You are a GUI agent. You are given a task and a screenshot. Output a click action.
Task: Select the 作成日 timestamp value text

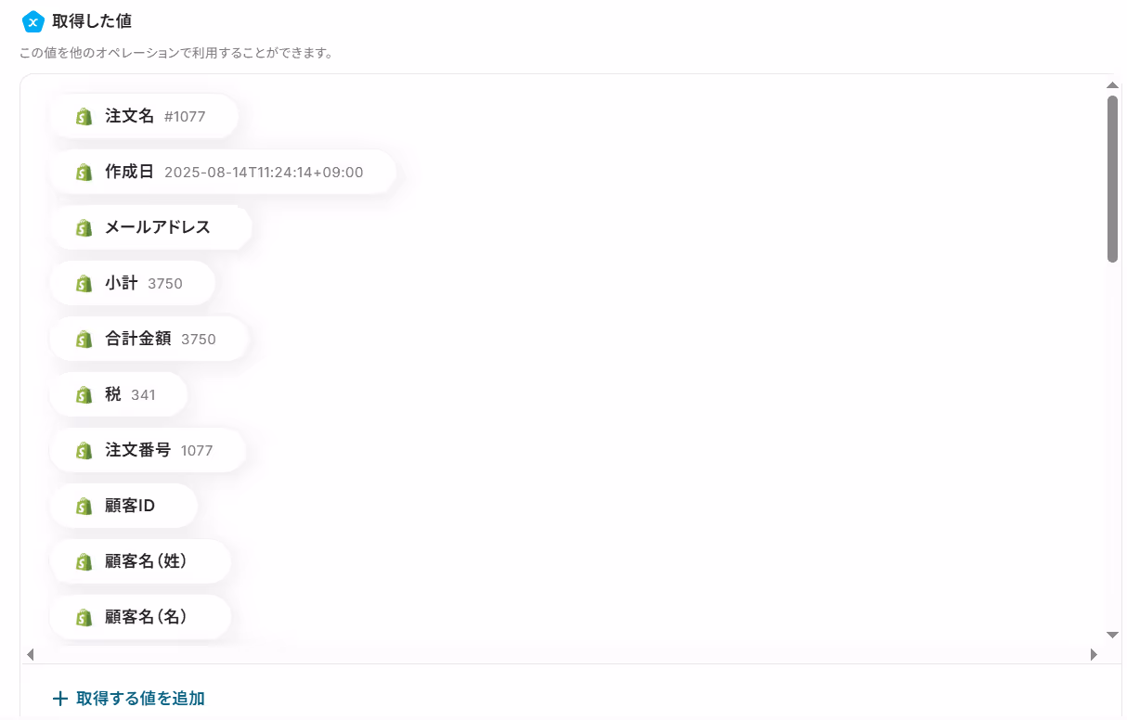tap(264, 173)
